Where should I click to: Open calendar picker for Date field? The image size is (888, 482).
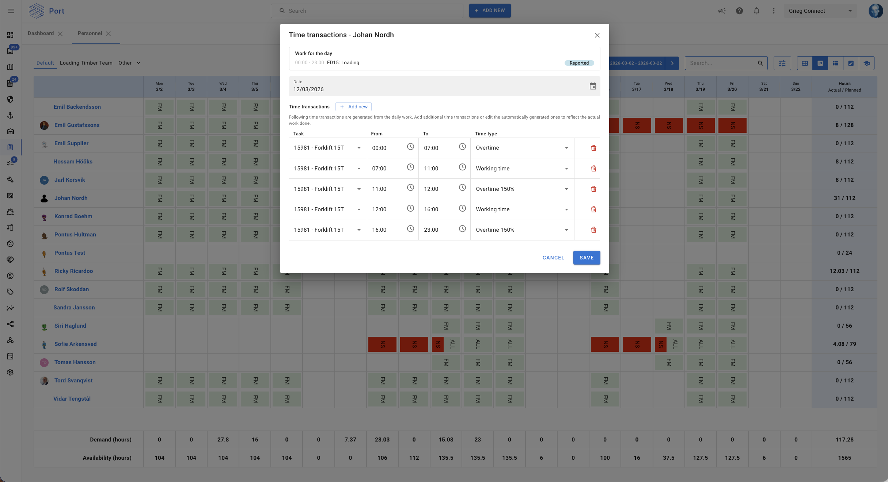coord(592,86)
